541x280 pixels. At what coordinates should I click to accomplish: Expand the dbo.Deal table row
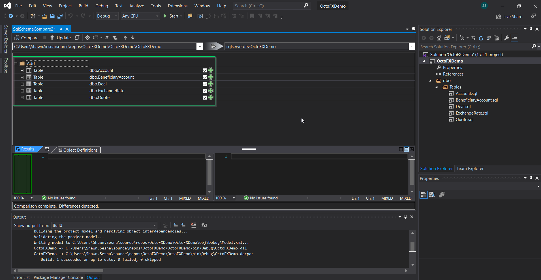(x=22, y=84)
